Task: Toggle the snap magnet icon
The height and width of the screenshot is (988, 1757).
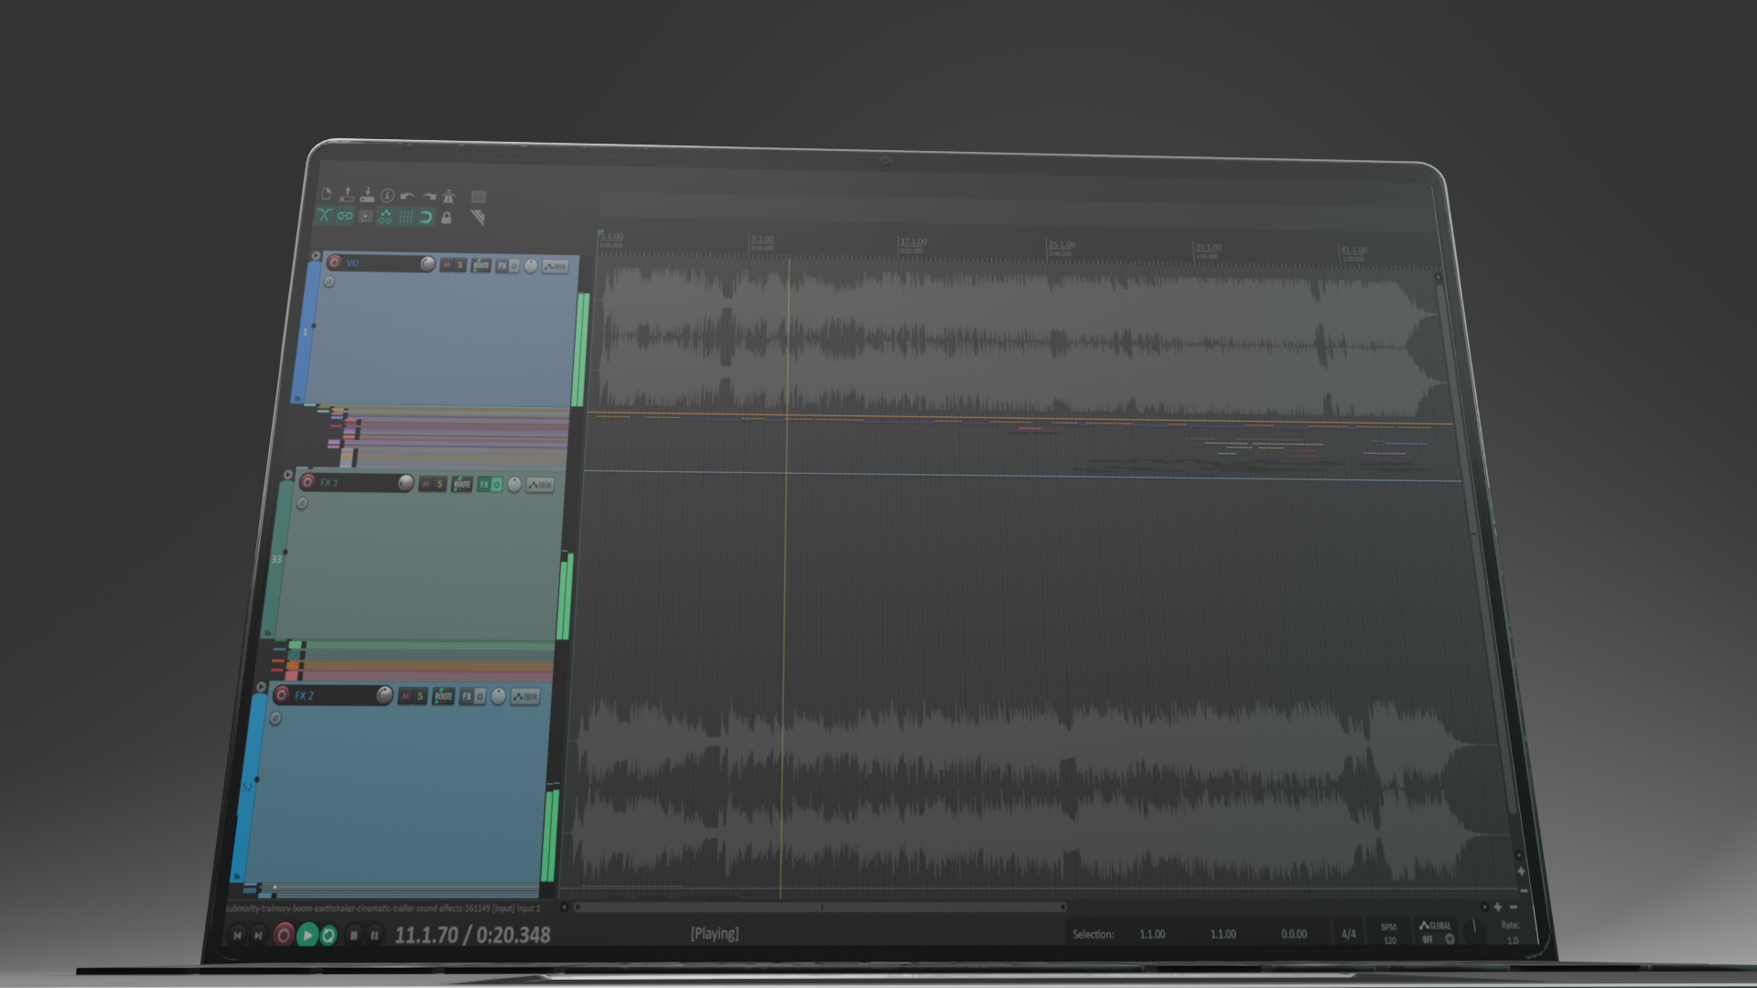Action: click(426, 218)
